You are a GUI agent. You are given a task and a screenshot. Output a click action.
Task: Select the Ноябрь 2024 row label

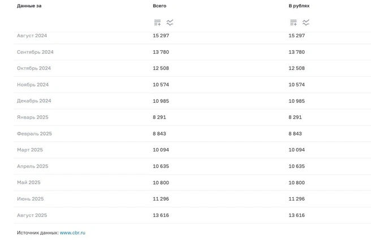[x=33, y=85]
